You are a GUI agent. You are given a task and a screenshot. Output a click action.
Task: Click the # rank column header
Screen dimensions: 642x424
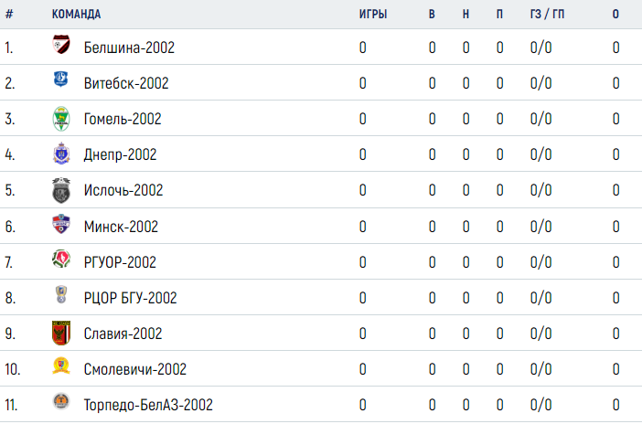tap(9, 15)
